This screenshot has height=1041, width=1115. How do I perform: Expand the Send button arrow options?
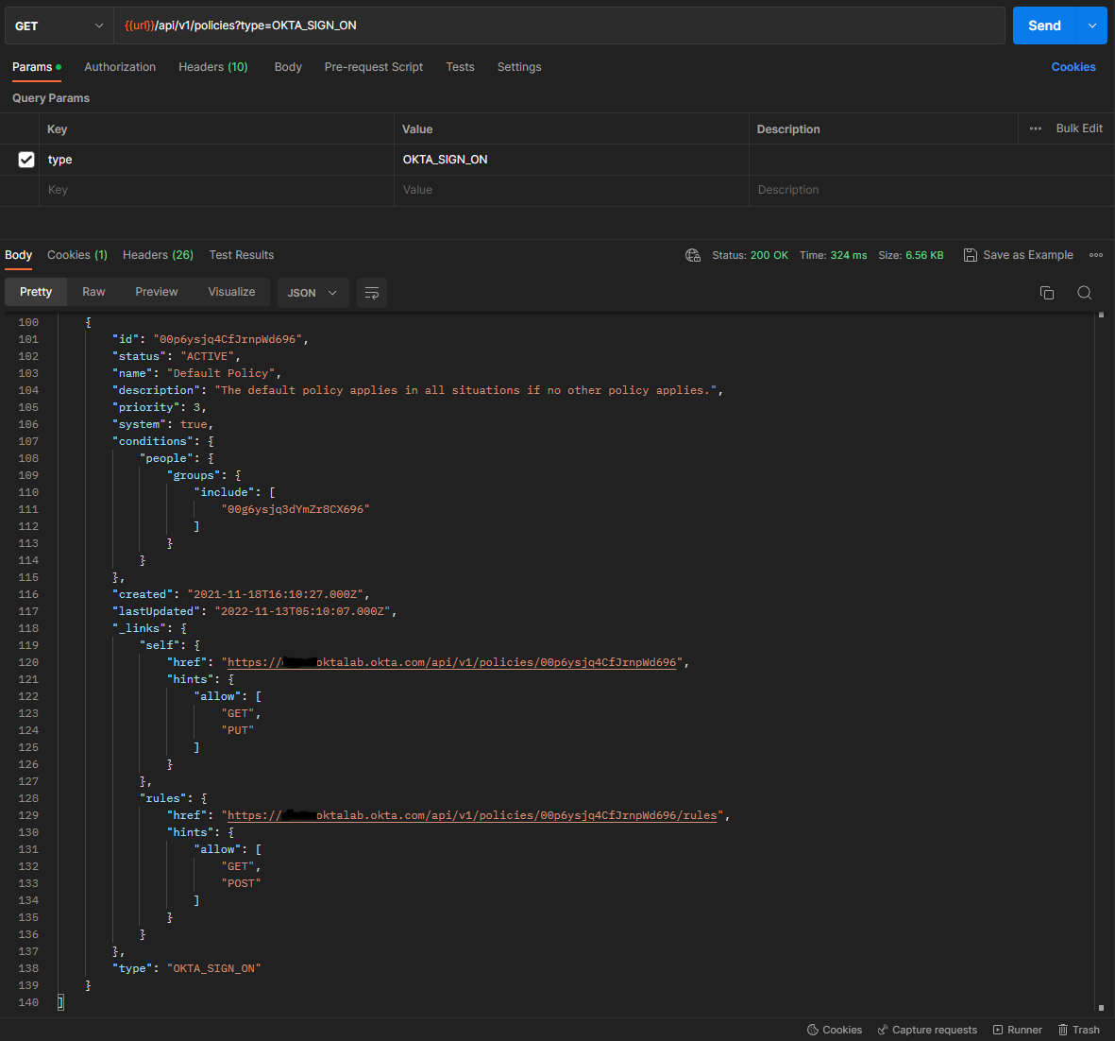click(1092, 26)
